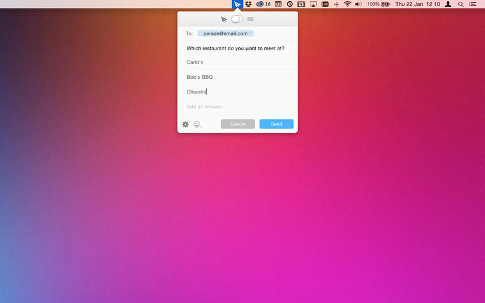Open the calendar 22 menu bar icon
The height and width of the screenshot is (303, 485).
278,4
